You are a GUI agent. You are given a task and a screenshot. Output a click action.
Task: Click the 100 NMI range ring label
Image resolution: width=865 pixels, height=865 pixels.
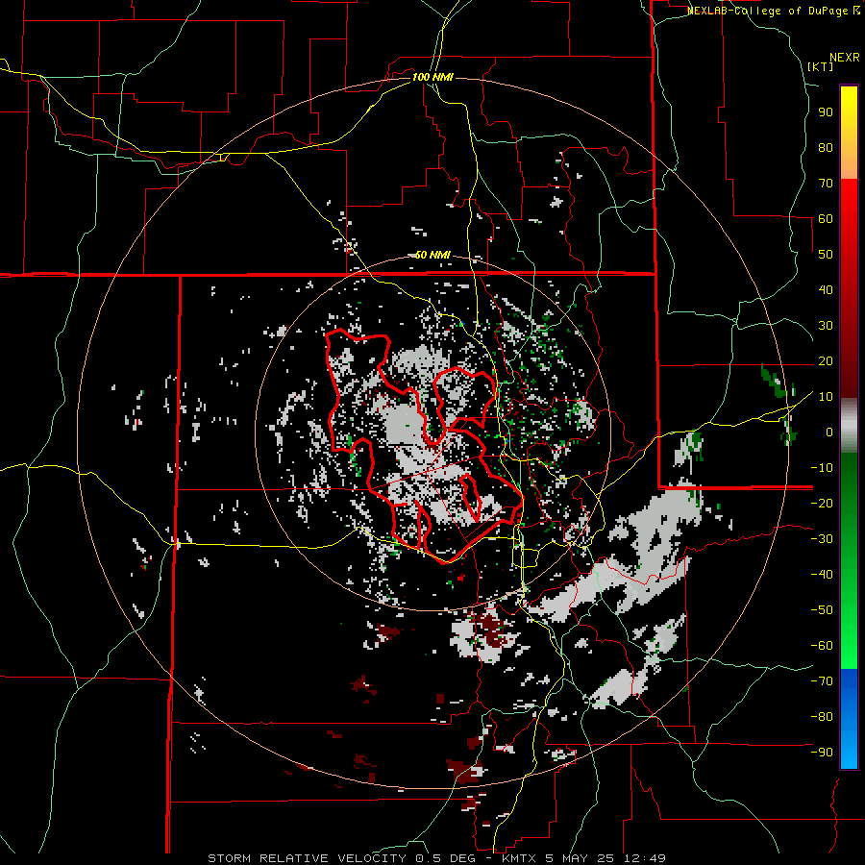(x=432, y=77)
